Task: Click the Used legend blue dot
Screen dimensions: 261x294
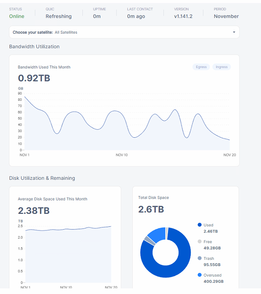Action: tap(199, 225)
